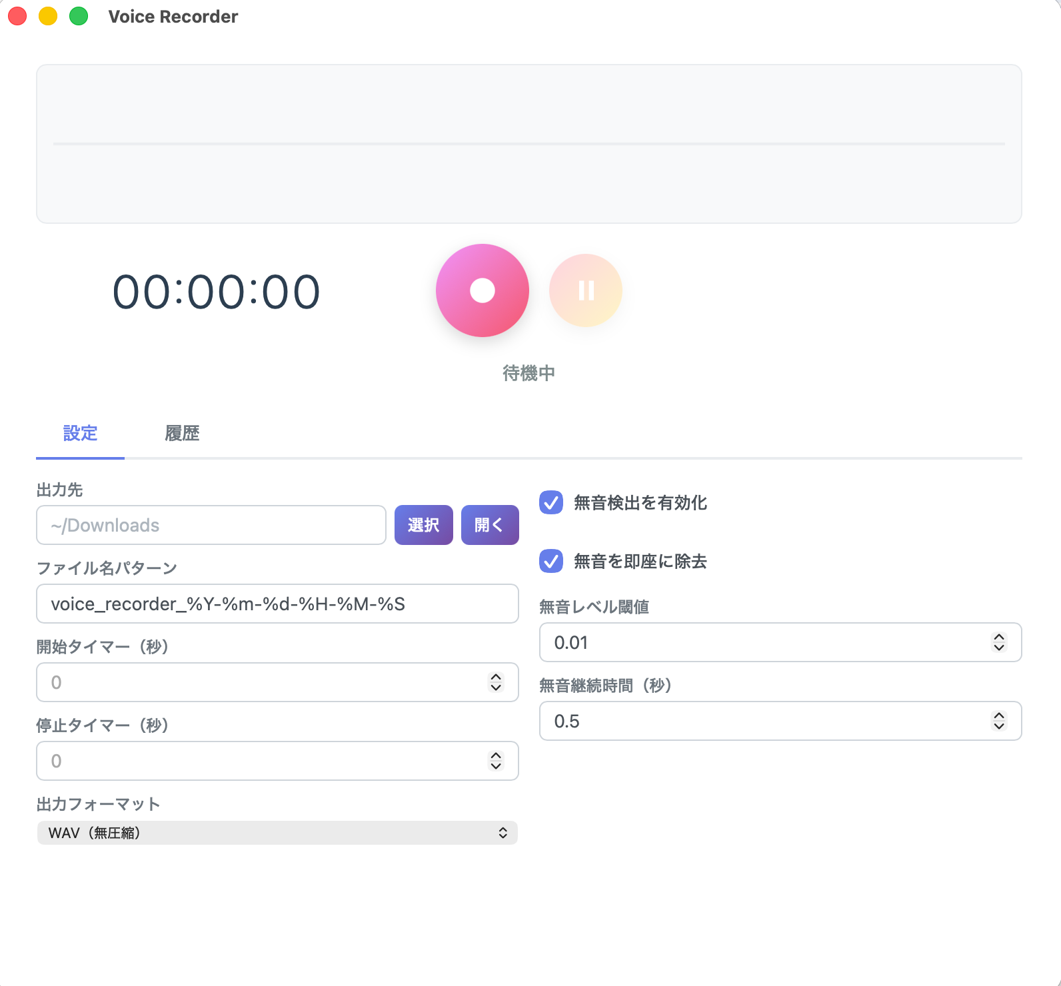The height and width of the screenshot is (986, 1061).
Task: Click the 選択 button for output folder
Action: click(x=424, y=525)
